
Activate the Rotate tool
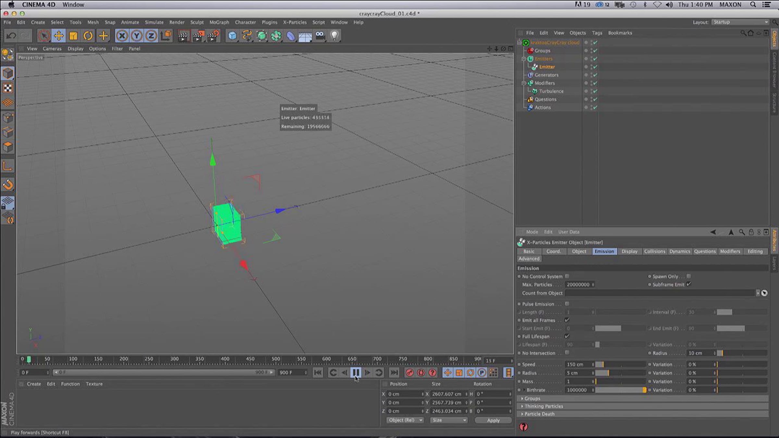[88, 36]
